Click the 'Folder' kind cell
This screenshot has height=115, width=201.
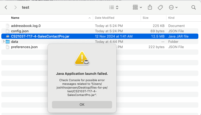point(173,42)
